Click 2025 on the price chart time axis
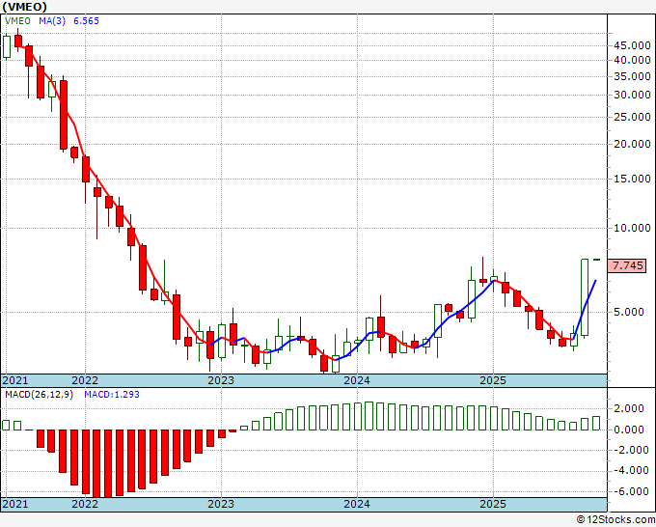 [493, 380]
